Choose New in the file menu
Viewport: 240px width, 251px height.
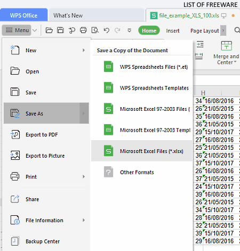pos(46,51)
